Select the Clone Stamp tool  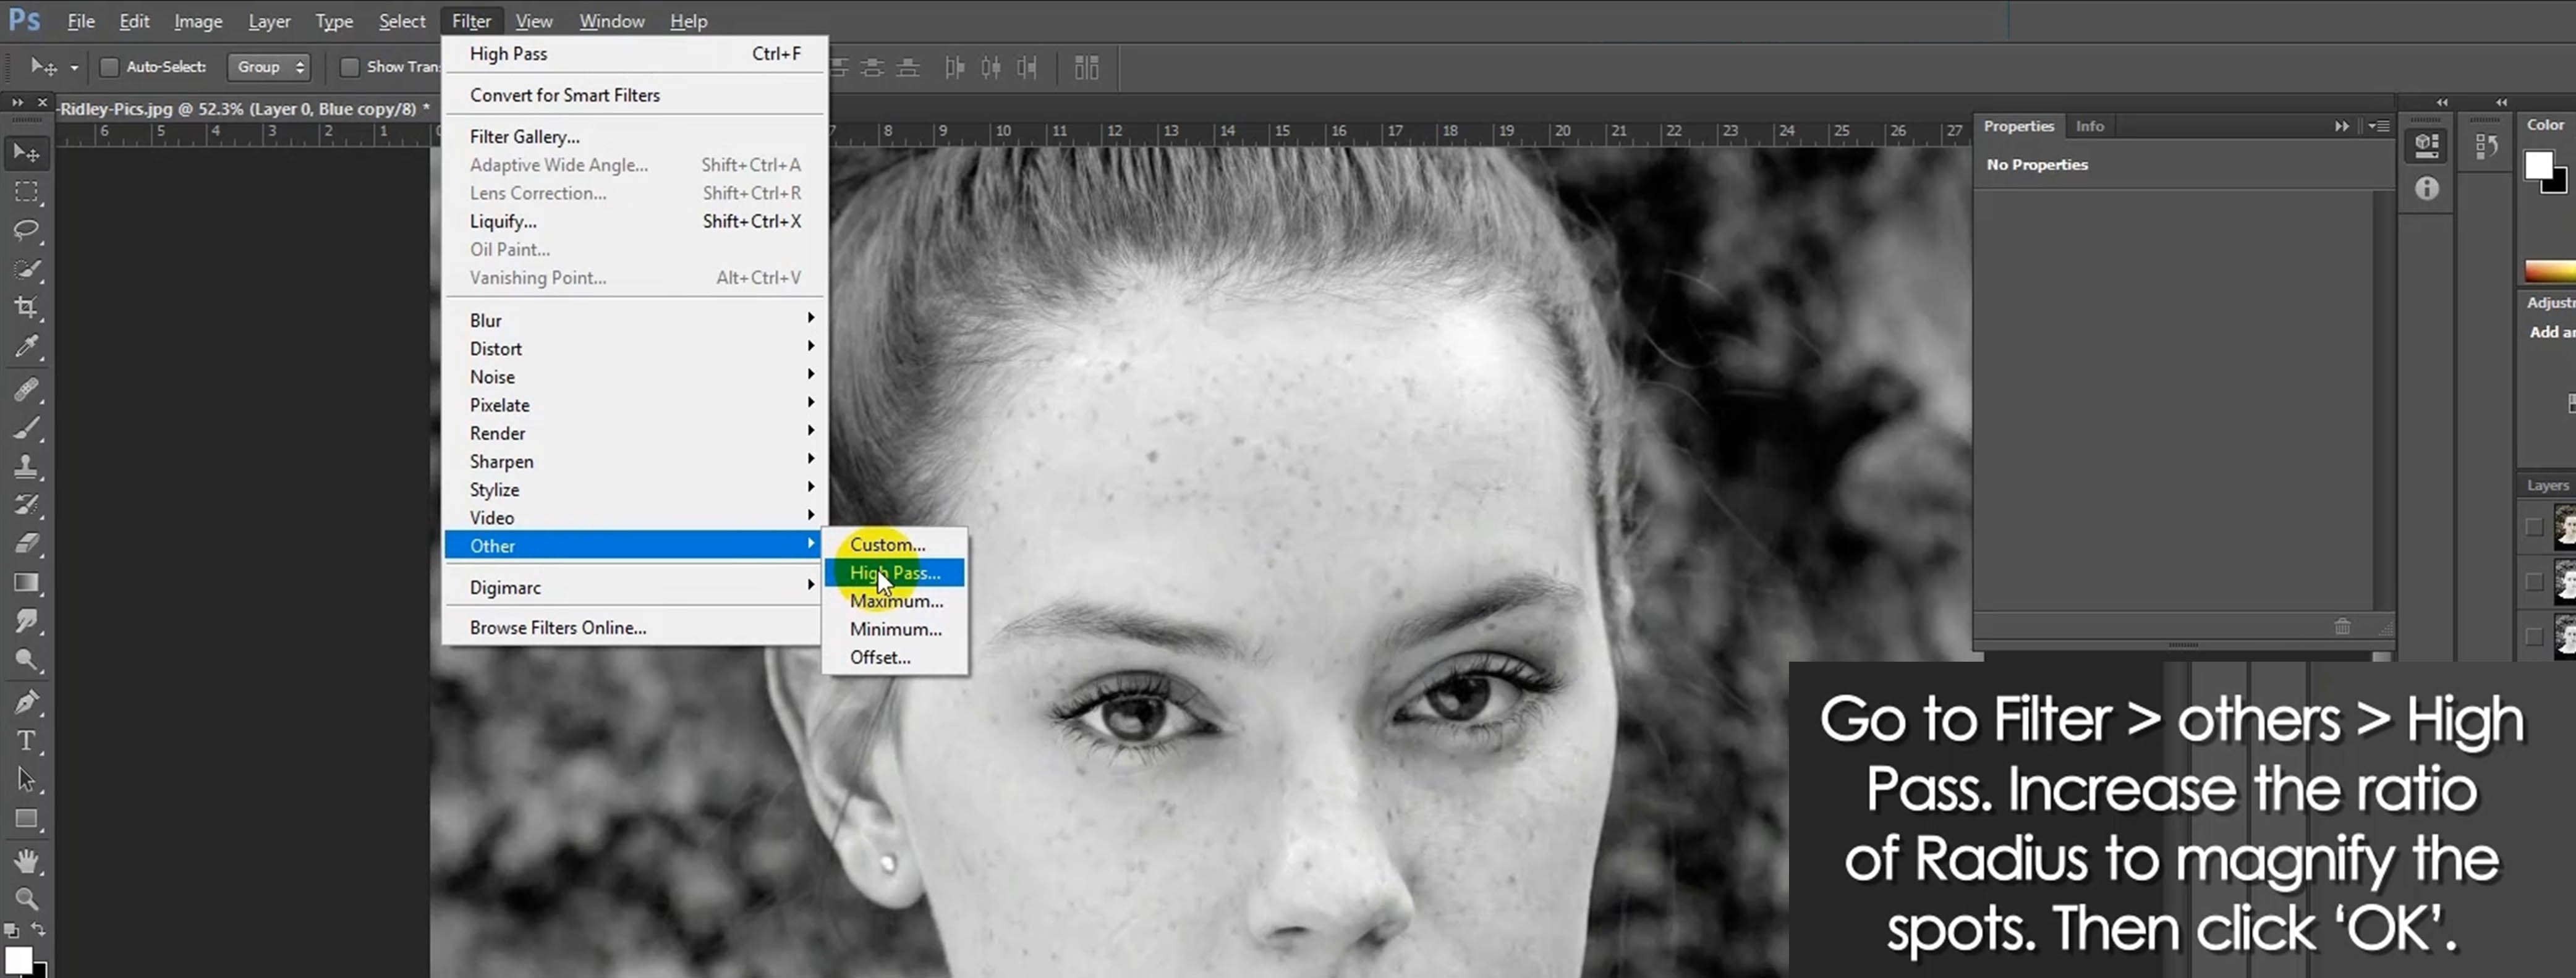pyautogui.click(x=26, y=466)
